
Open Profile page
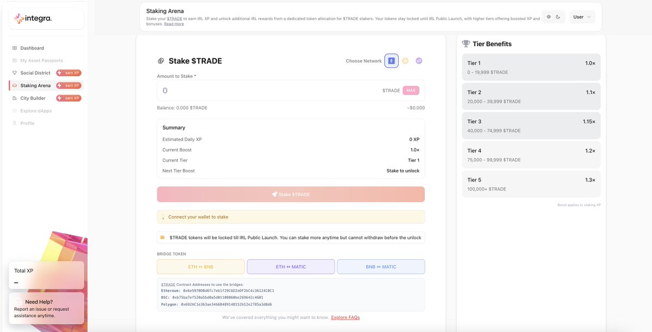[27, 123]
